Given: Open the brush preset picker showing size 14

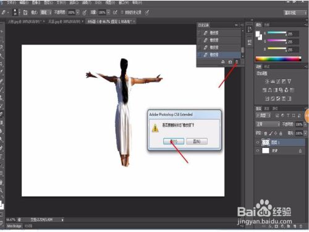Looking at the screenshot, I should 16,12.
